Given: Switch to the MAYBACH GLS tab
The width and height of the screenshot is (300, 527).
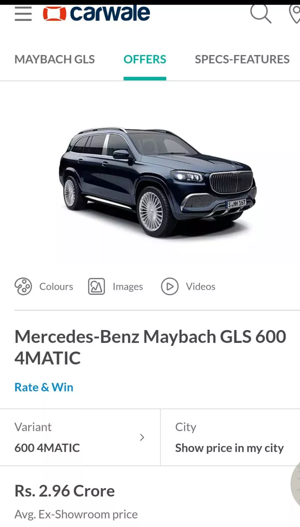Looking at the screenshot, I should tap(55, 59).
